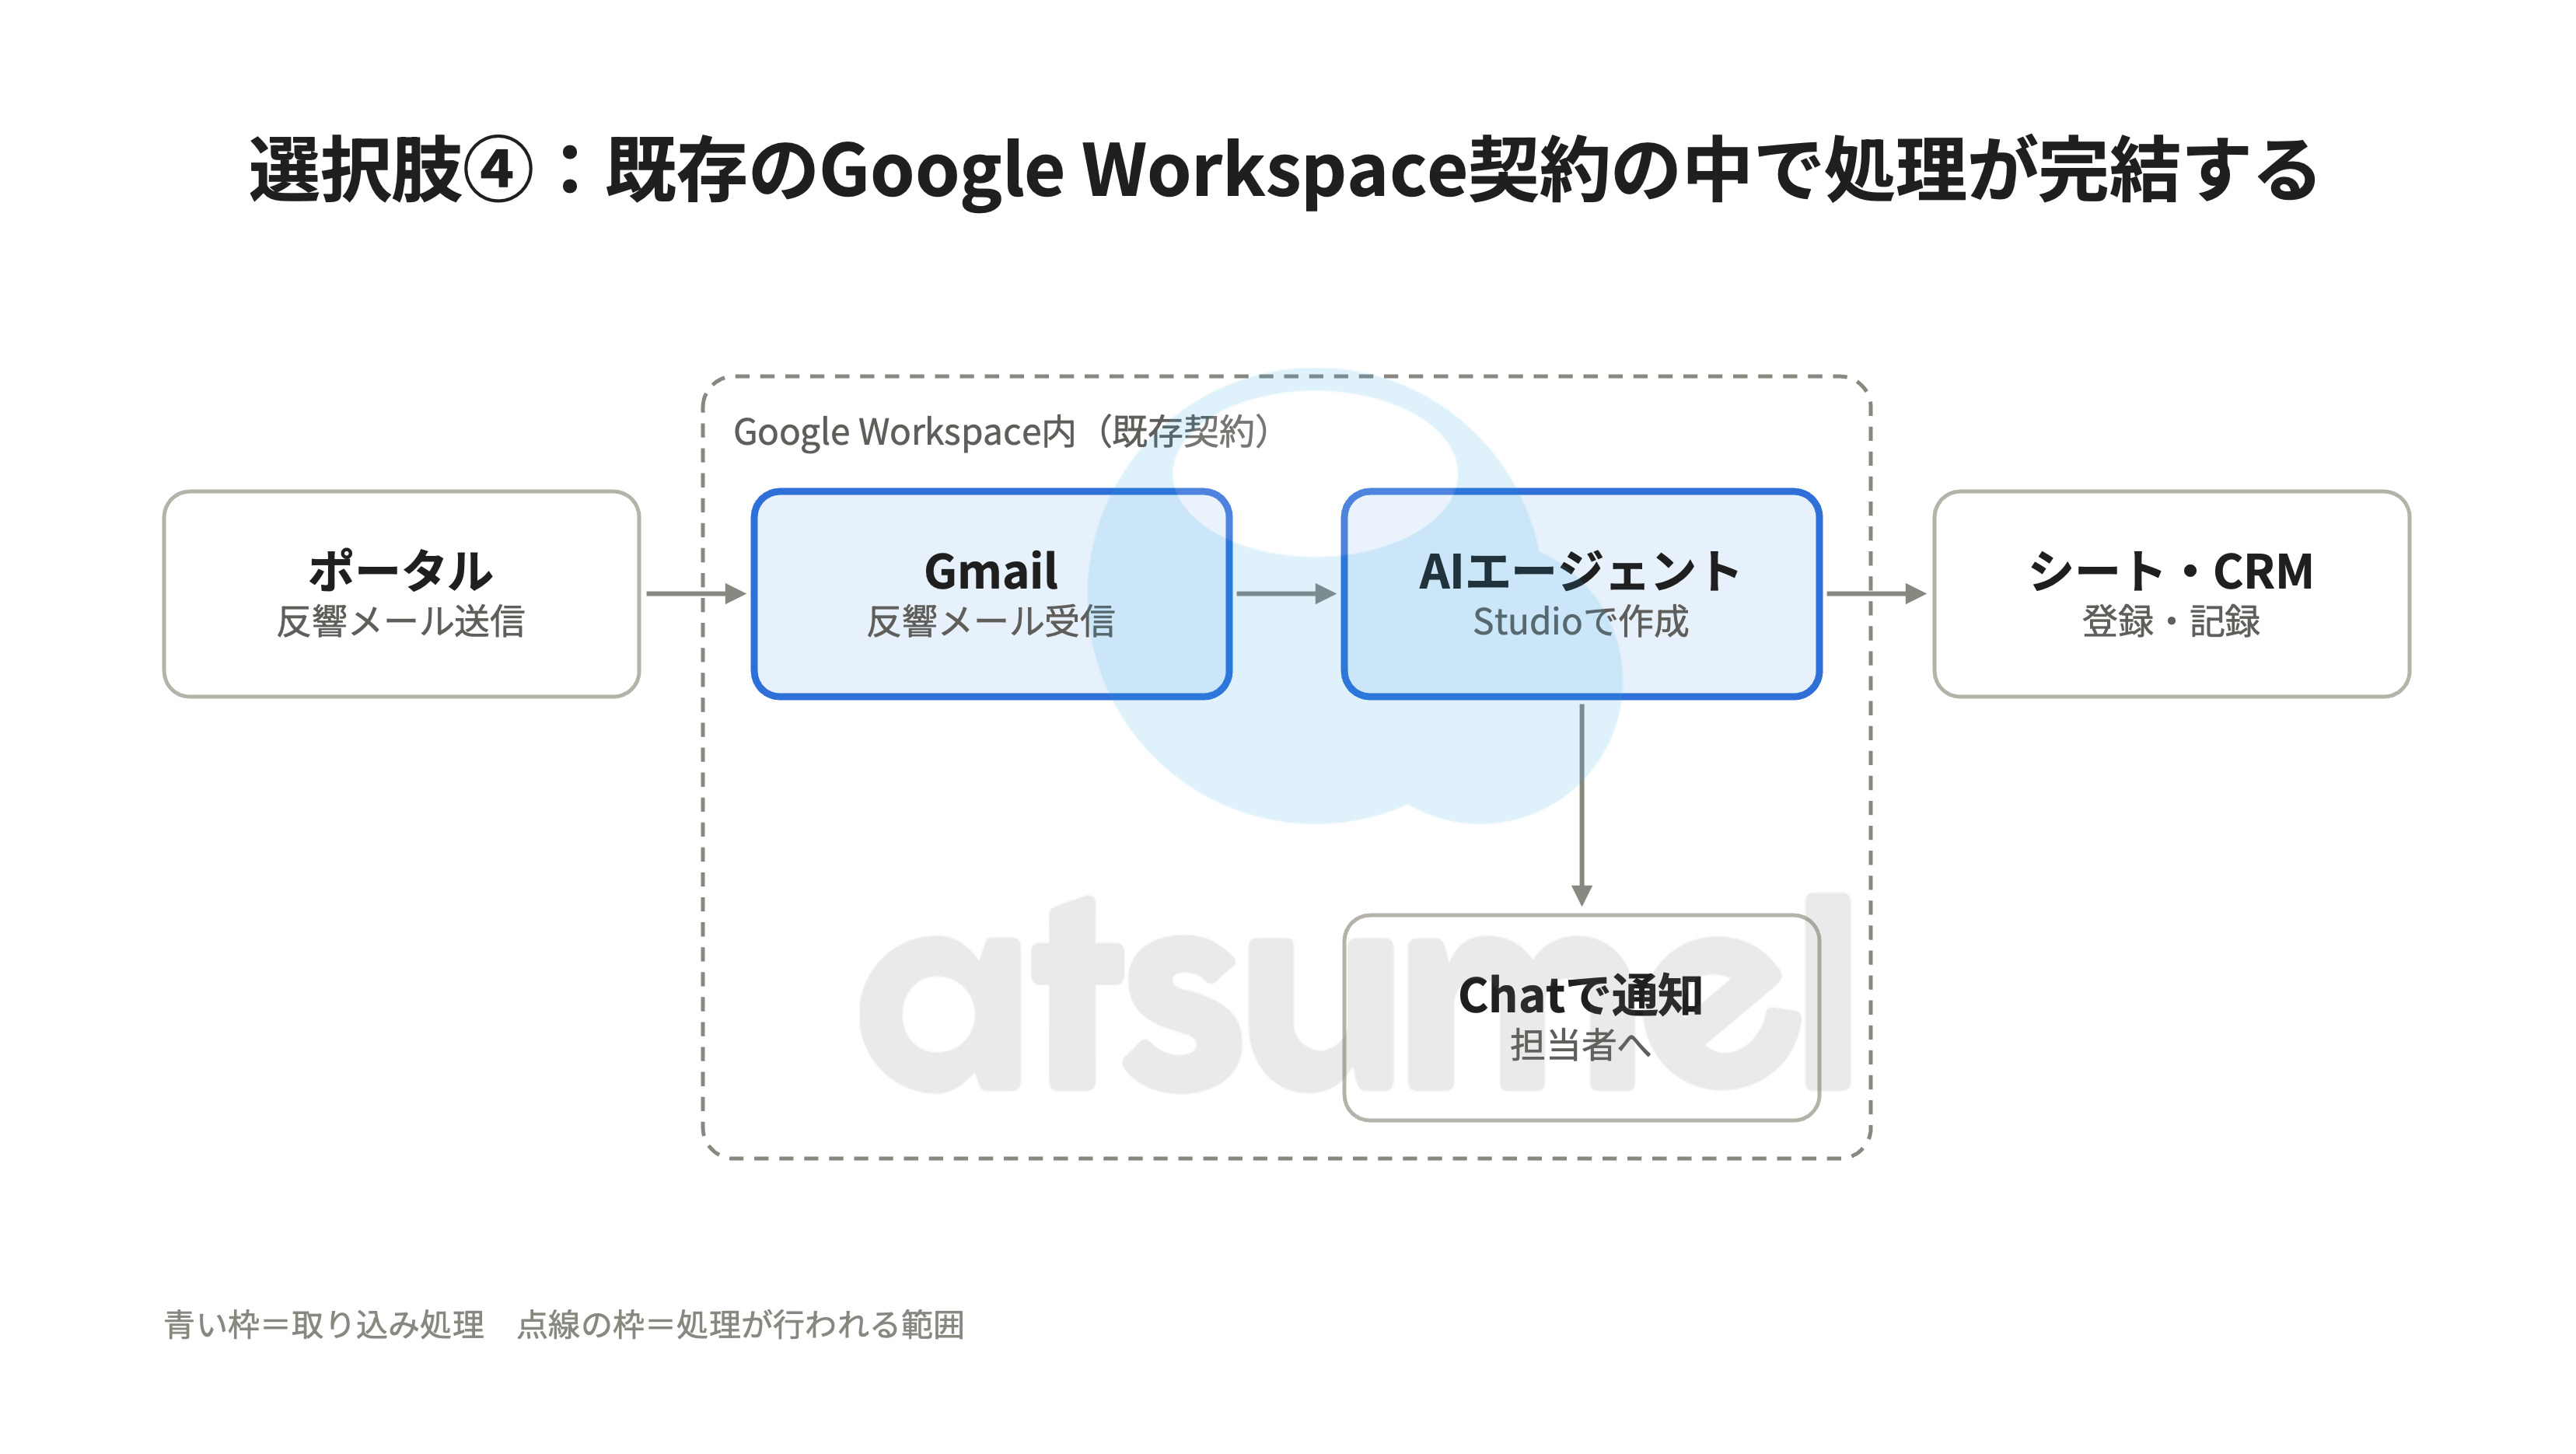Click the Google Workspace内（既存契約）label

1002,432
